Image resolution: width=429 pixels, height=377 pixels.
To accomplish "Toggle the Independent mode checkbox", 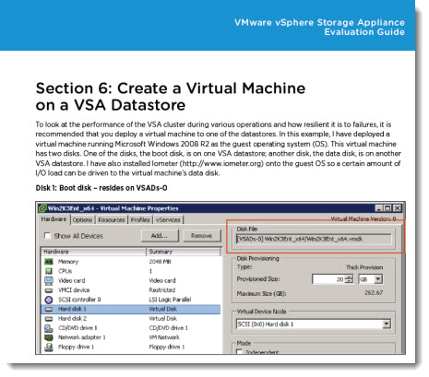I will tap(239, 352).
